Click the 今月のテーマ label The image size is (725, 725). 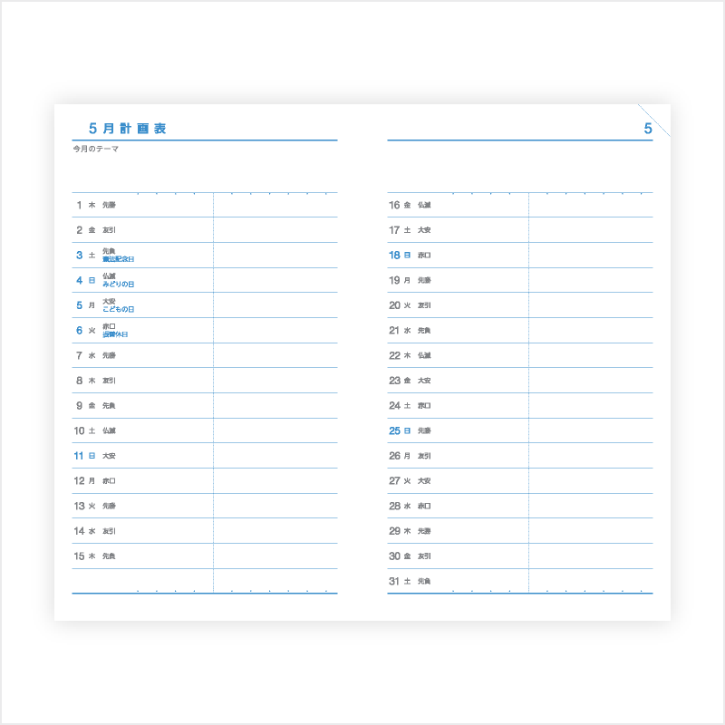click(96, 149)
